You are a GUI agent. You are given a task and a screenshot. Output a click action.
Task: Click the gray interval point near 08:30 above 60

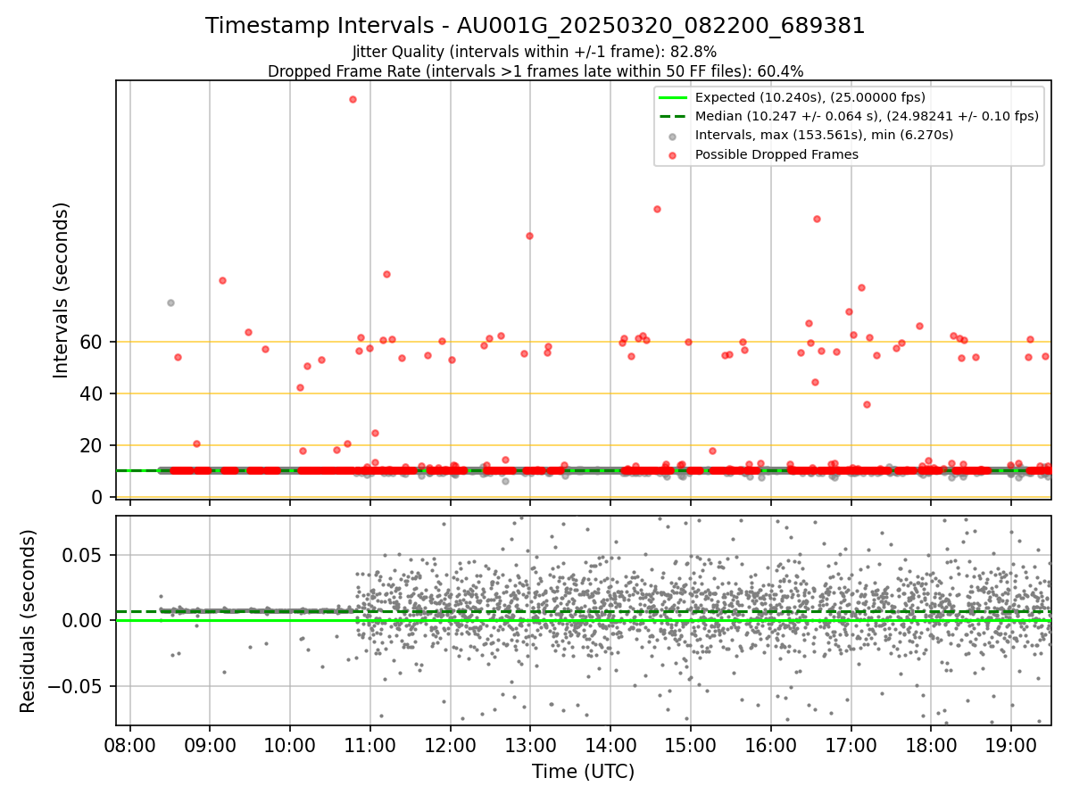pos(170,302)
